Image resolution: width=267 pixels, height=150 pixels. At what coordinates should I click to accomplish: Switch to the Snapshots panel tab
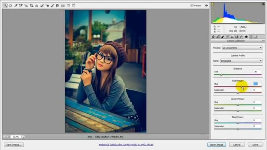255,37
